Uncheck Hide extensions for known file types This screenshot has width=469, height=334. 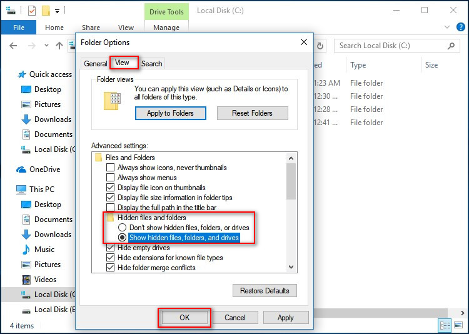(x=110, y=258)
